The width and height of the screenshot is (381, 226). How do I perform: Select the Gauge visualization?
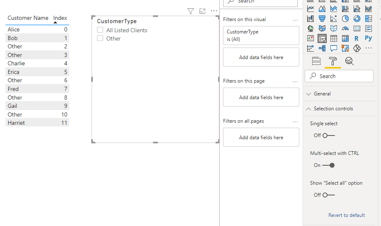click(x=345, y=29)
